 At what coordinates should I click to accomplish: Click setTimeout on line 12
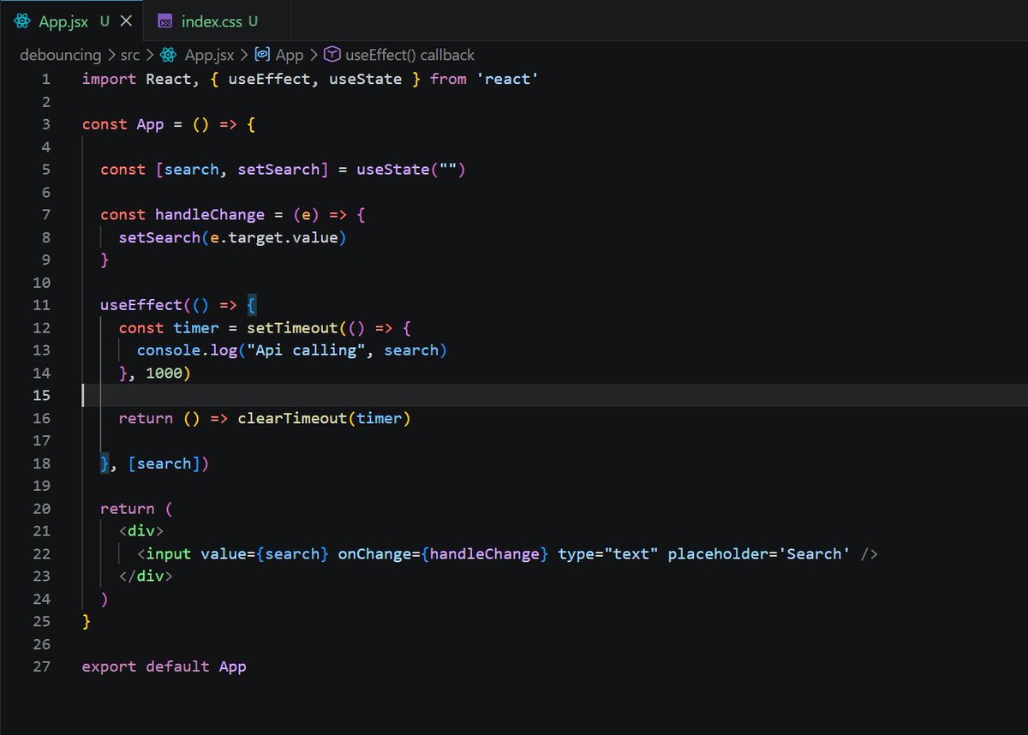coord(292,328)
